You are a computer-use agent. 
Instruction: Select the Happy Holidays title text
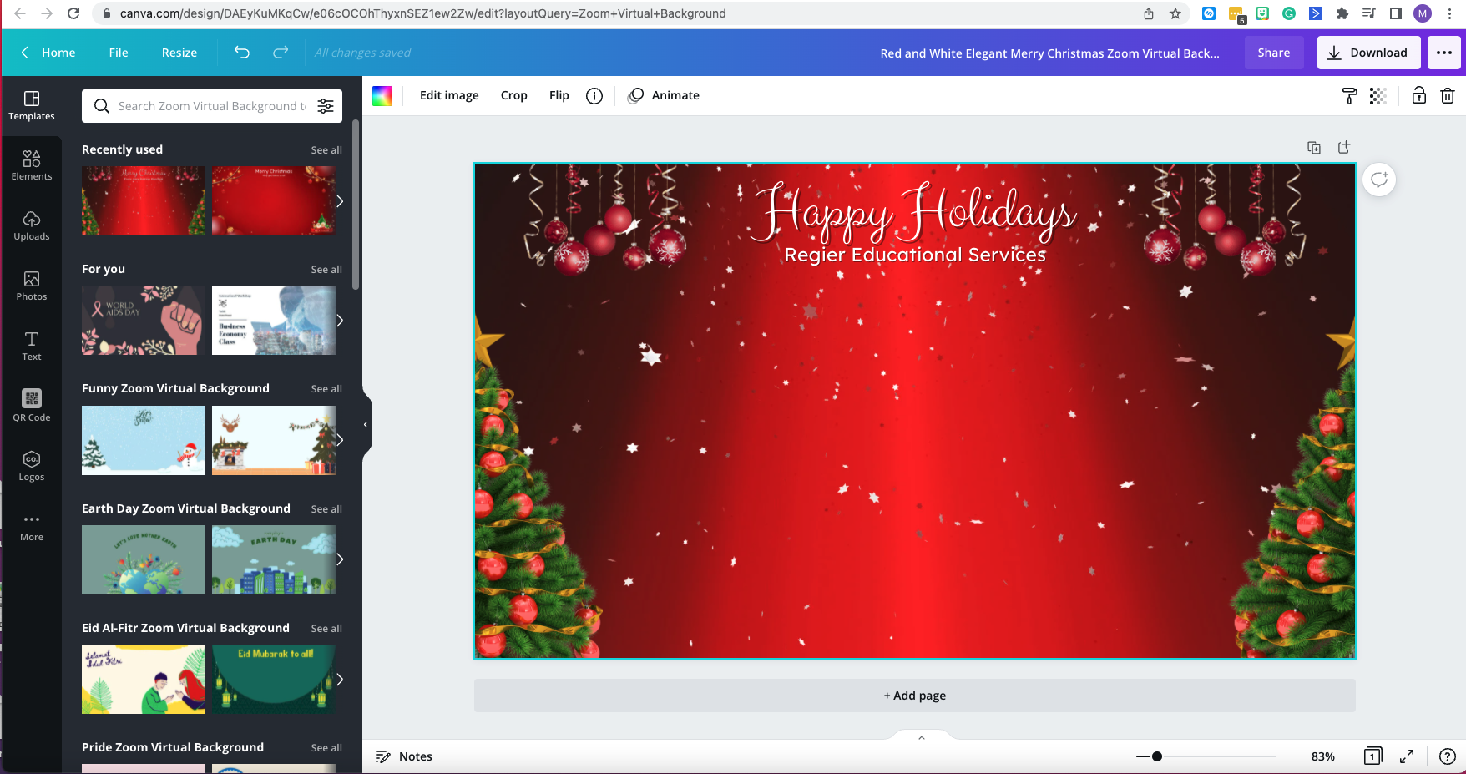pyautogui.click(x=916, y=211)
